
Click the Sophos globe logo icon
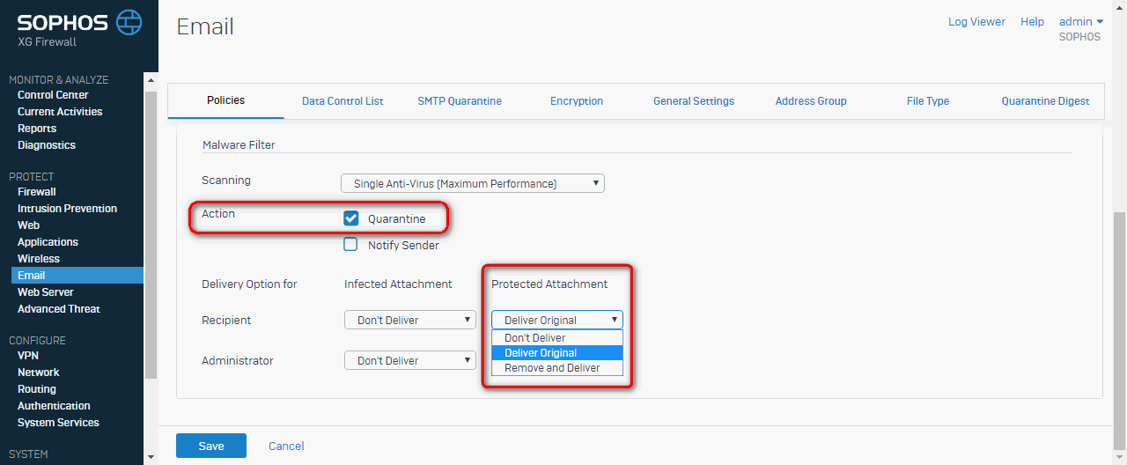pyautogui.click(x=129, y=22)
